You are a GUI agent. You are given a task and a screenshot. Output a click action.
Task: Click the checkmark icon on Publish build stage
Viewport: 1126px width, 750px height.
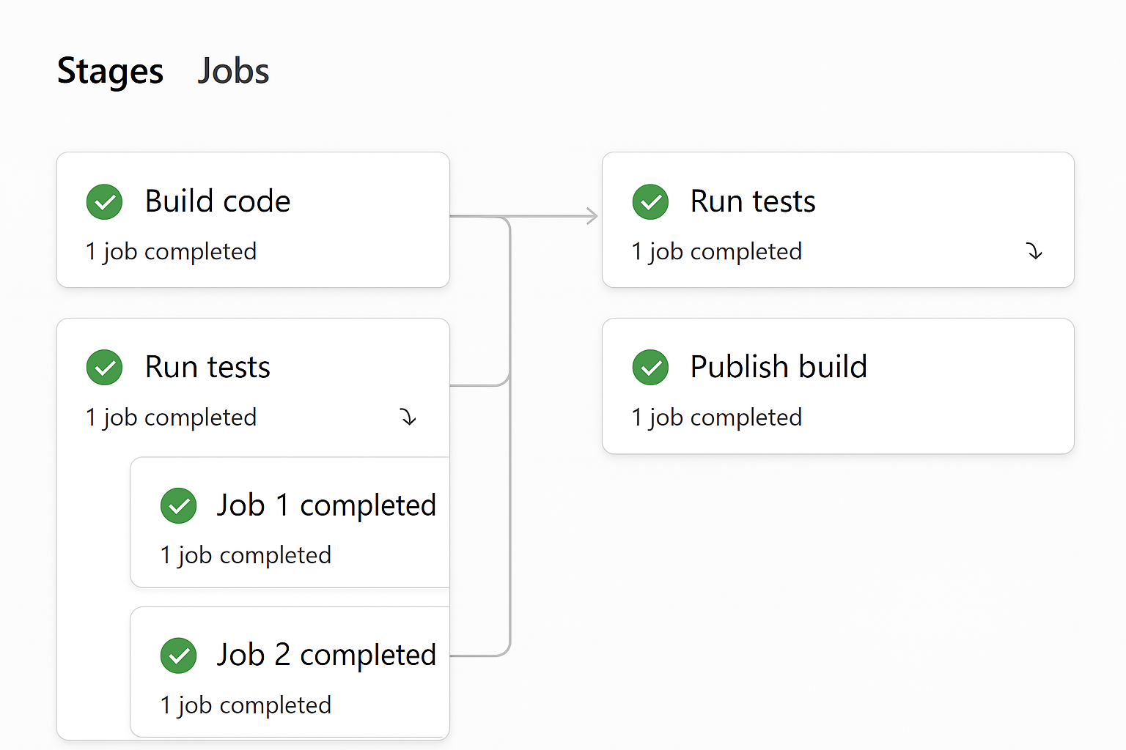tap(650, 368)
